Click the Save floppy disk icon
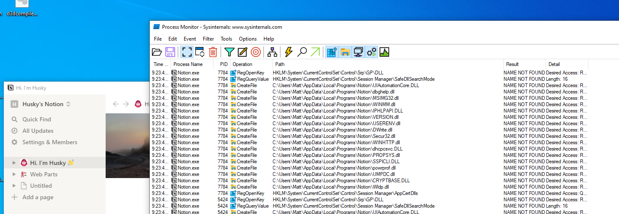The height and width of the screenshot is (214, 619). [x=170, y=52]
